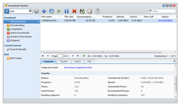
Task: Expand the All Downloads arrow
Action: [39, 22]
